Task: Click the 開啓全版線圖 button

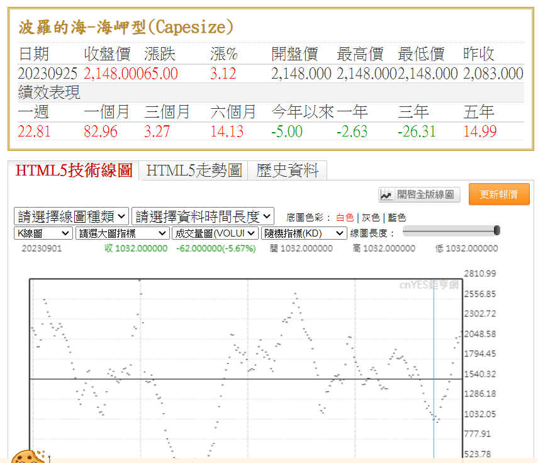Action: pos(420,194)
